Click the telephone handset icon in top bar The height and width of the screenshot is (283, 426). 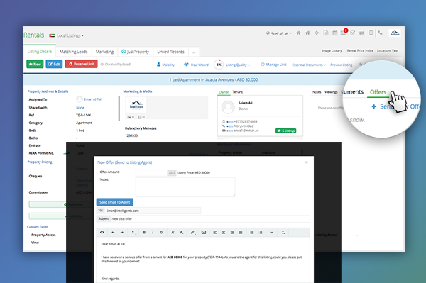381,33
